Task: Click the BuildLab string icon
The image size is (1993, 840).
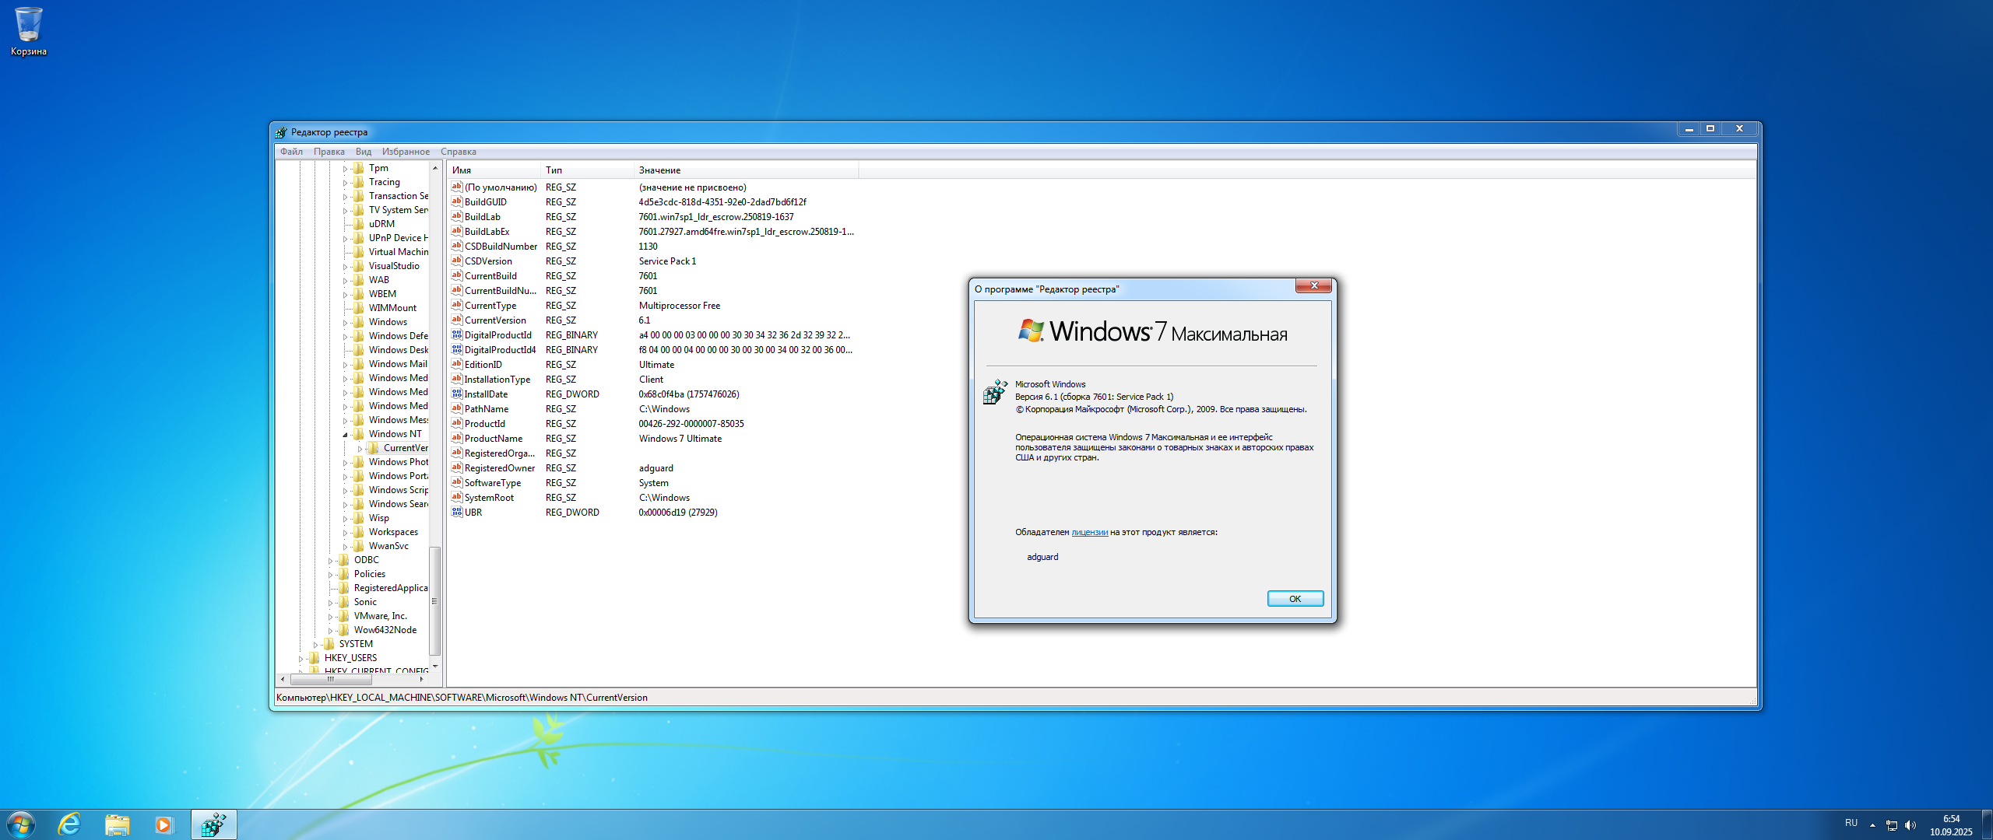Action: (x=457, y=216)
